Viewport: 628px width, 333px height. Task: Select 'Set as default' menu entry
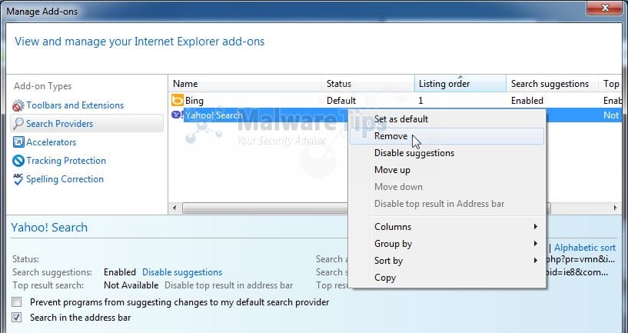pyautogui.click(x=400, y=119)
